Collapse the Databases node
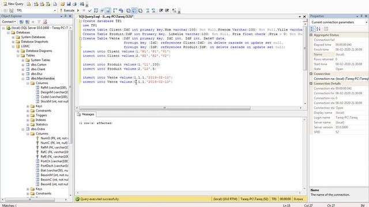369x207 pixels. pos(8,32)
